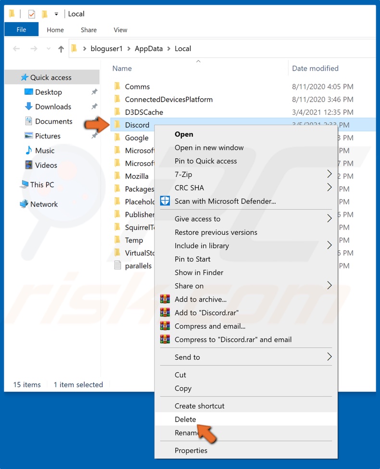Click WinRAR icon for Compress to Discord.rar and email
This screenshot has height=469, width=380.
(165, 339)
